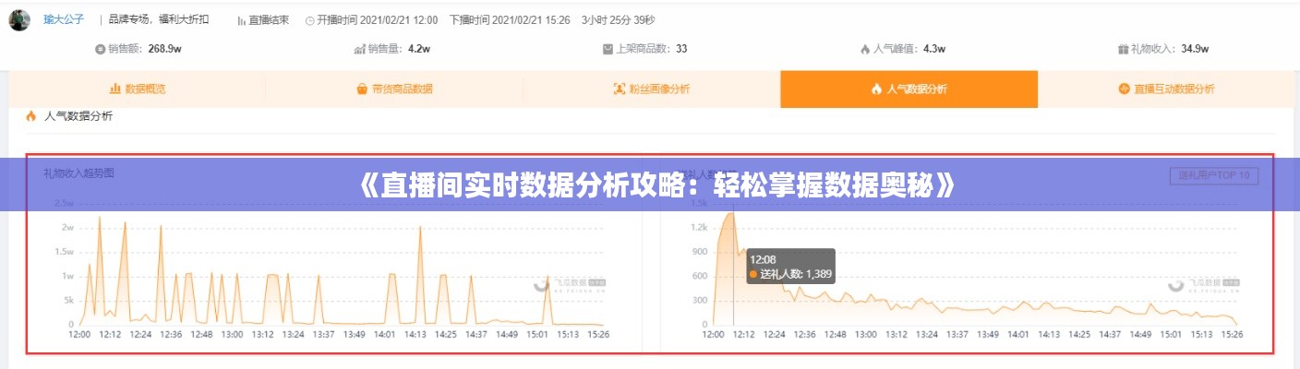
Task: Click the 5k y-axis label in gift income chart
Action: (x=68, y=300)
